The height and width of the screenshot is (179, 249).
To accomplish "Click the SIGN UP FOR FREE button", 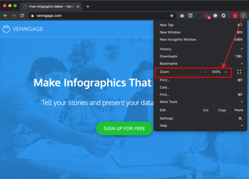I will pyautogui.click(x=124, y=128).
